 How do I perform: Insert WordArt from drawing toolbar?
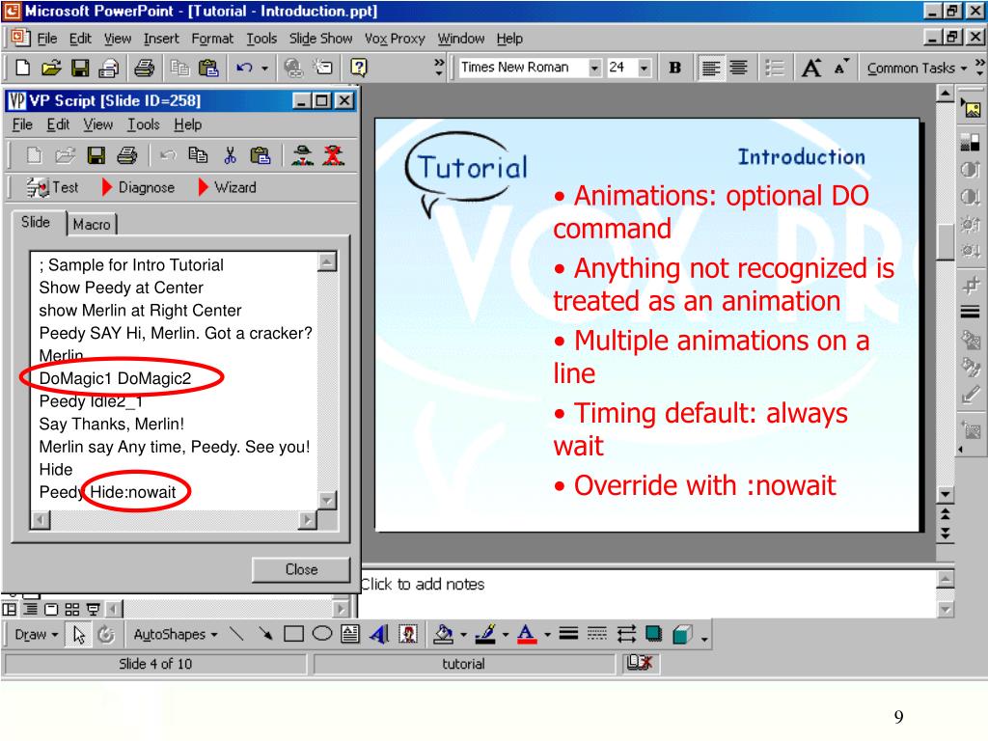(379, 634)
